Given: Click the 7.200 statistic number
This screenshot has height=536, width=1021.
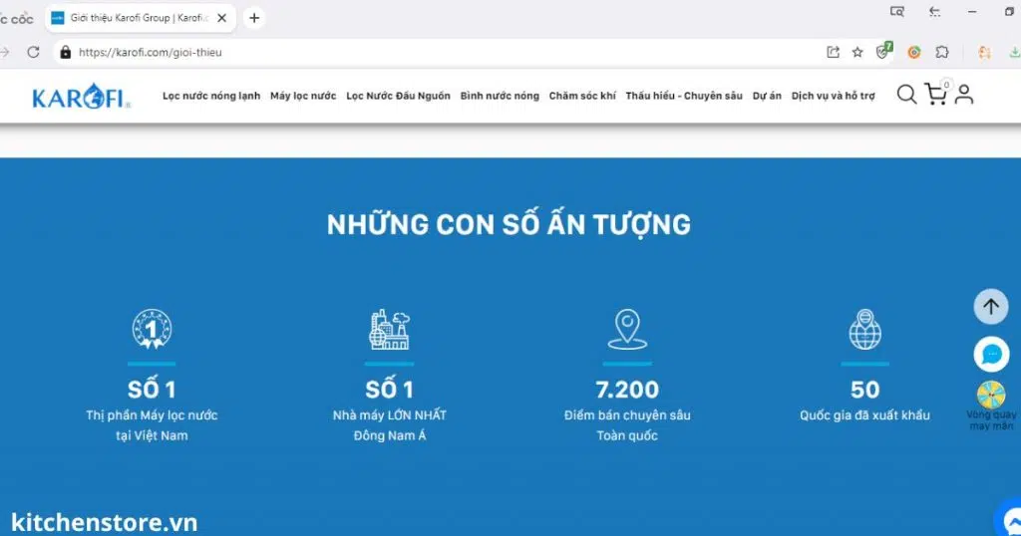Looking at the screenshot, I should [x=627, y=390].
